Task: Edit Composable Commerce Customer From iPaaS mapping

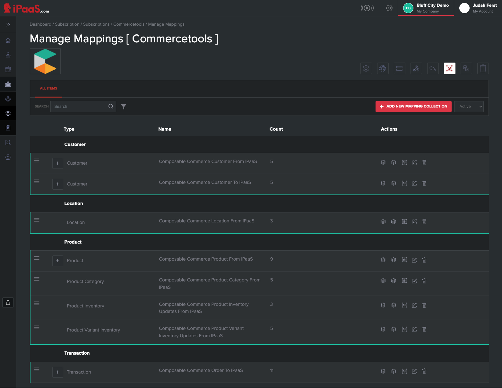Action: [414, 162]
